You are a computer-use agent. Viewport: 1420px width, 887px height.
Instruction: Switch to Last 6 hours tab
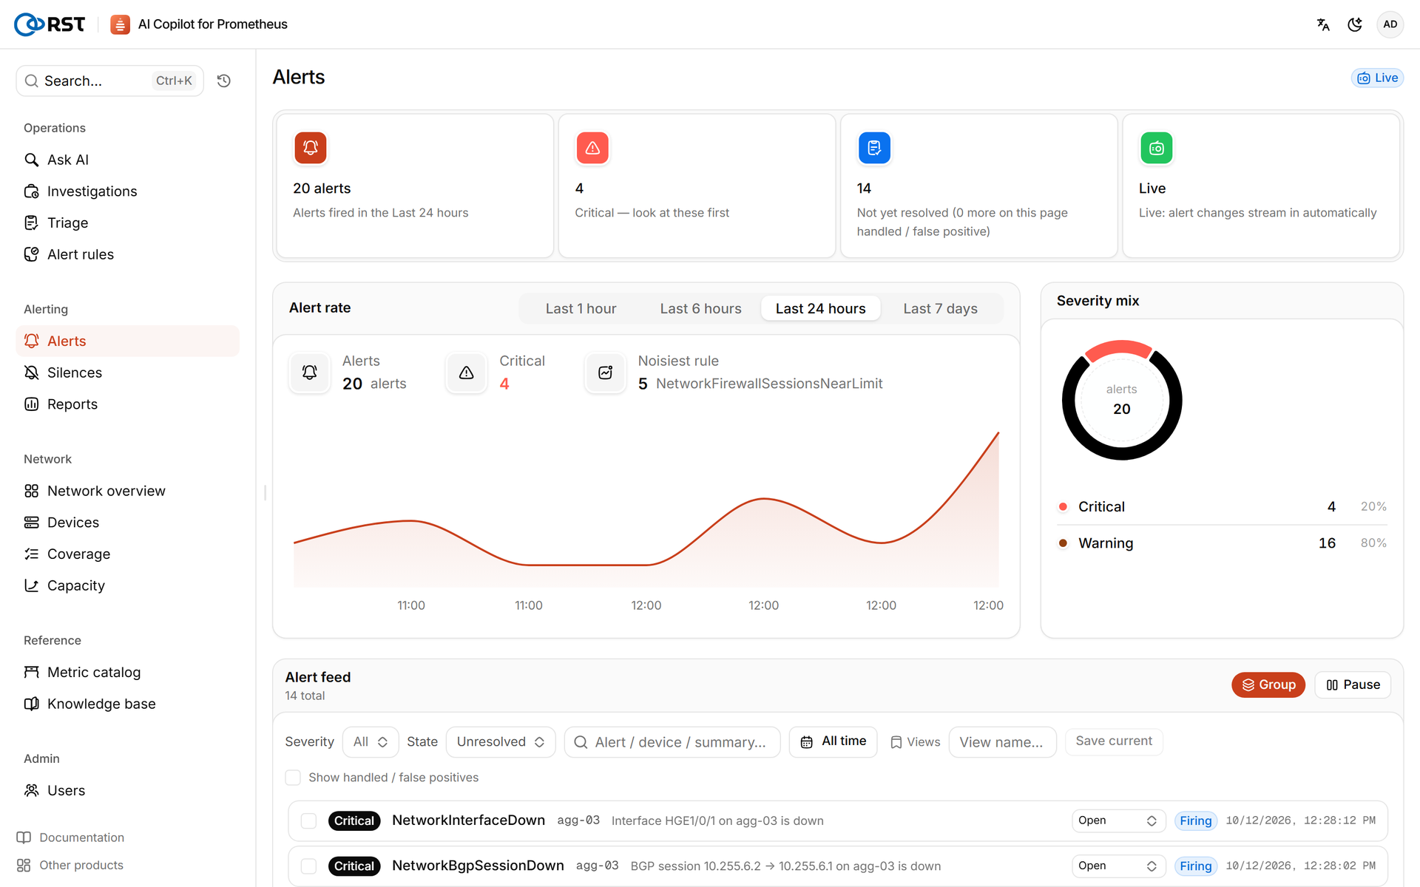point(700,308)
